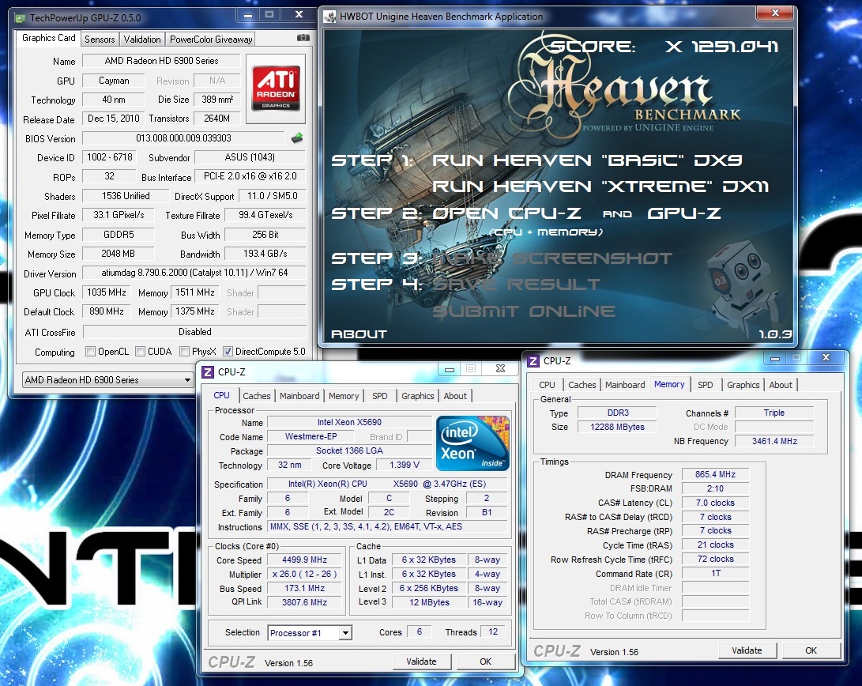Open Memory tab in left CPU-Z window
Viewport: 862px width, 686px height.
click(x=344, y=396)
